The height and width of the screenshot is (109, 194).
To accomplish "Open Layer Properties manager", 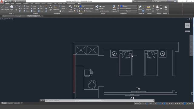I will coord(70,8).
